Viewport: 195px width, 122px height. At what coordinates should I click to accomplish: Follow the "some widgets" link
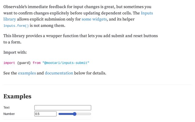94,20
